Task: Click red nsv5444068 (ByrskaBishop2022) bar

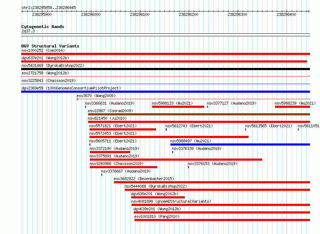Action: [x=217, y=190]
